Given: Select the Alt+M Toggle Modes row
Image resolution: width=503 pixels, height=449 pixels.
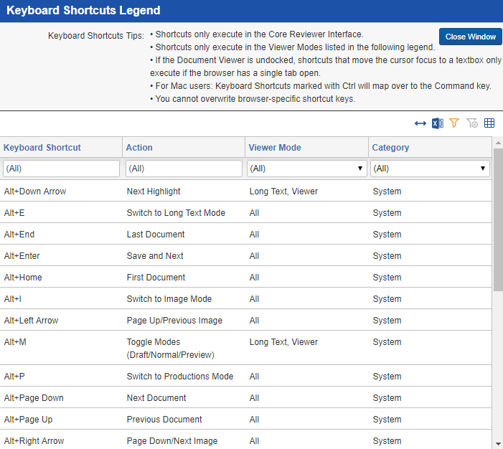Looking at the screenshot, I should (245, 348).
